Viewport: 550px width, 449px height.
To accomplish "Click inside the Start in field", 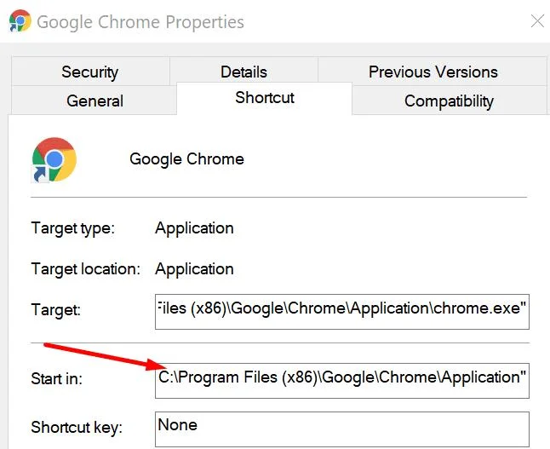I will click(x=342, y=381).
